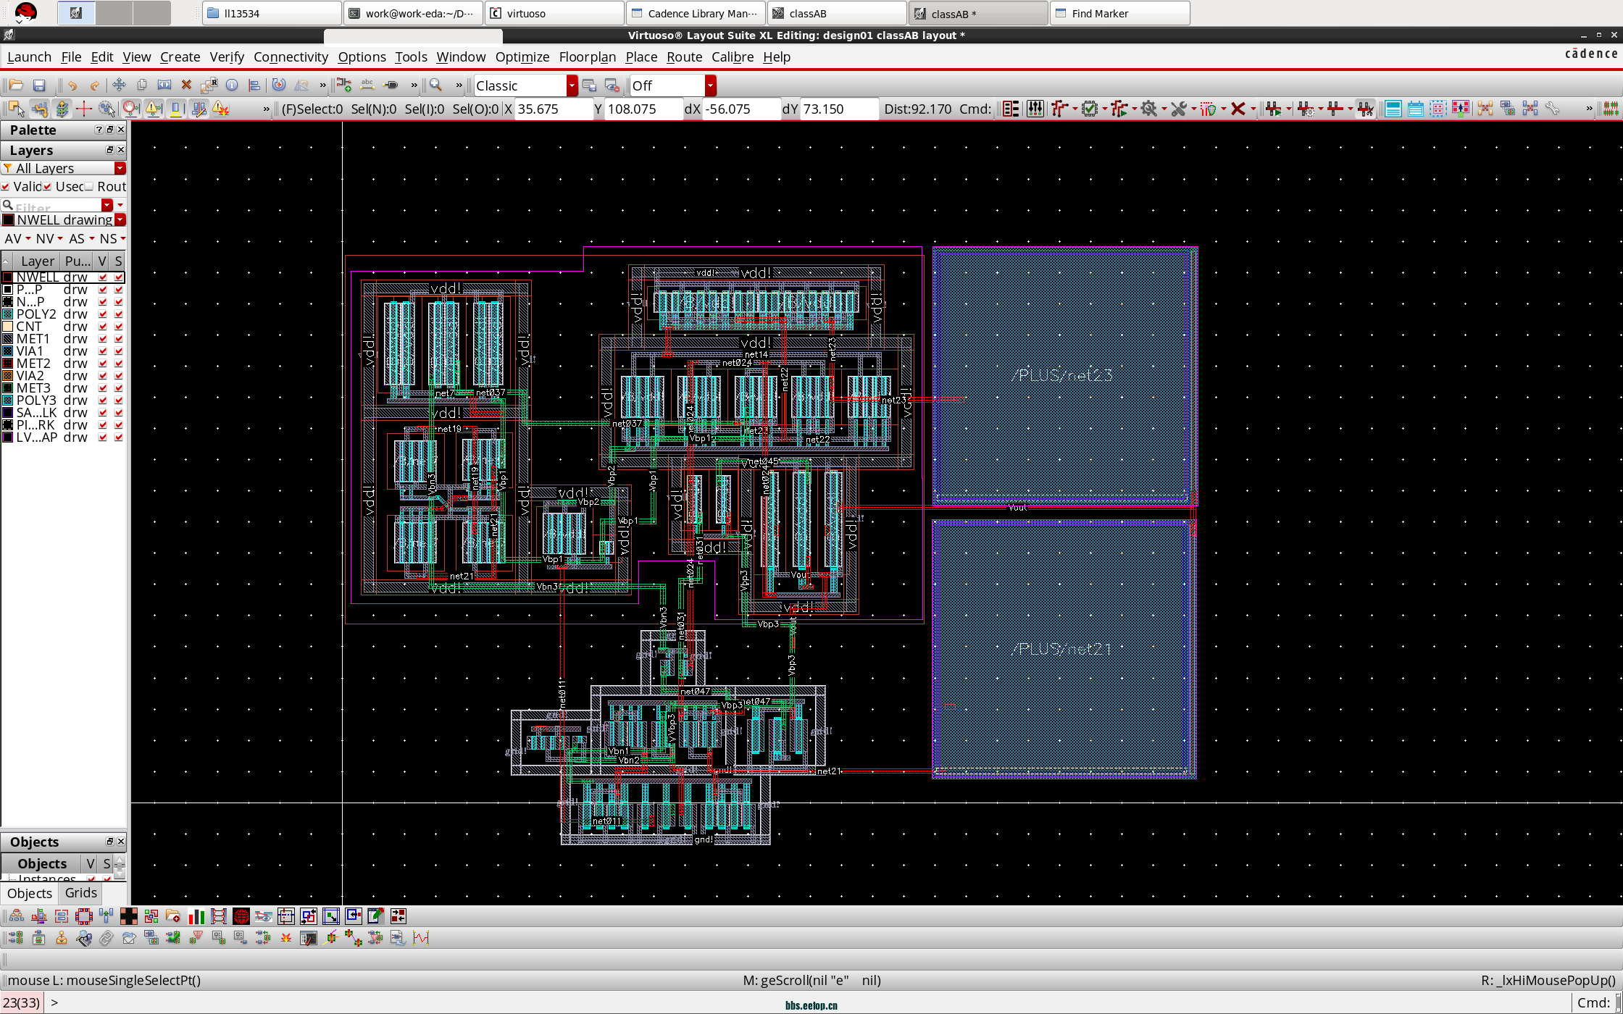Open the AV all-visible dropdown
Image resolution: width=1623 pixels, height=1014 pixels.
(x=28, y=239)
